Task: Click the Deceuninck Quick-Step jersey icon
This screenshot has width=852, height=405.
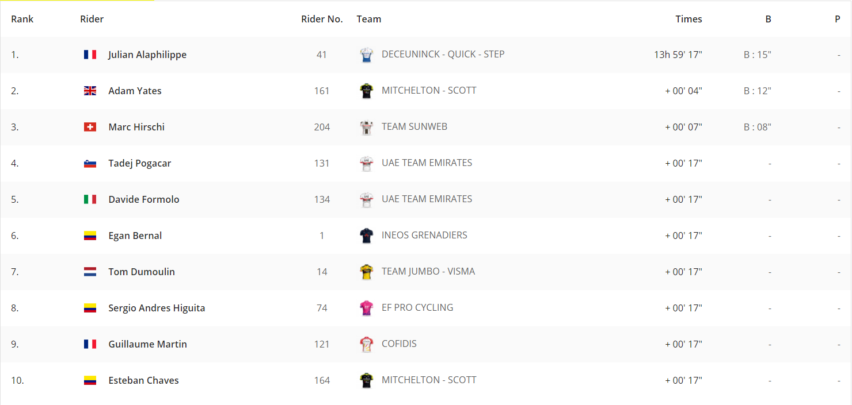Action: [x=366, y=55]
